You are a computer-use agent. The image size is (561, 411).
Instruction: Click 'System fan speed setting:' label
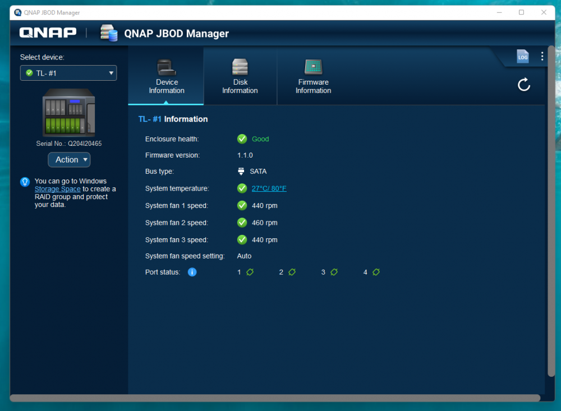pyautogui.click(x=185, y=256)
